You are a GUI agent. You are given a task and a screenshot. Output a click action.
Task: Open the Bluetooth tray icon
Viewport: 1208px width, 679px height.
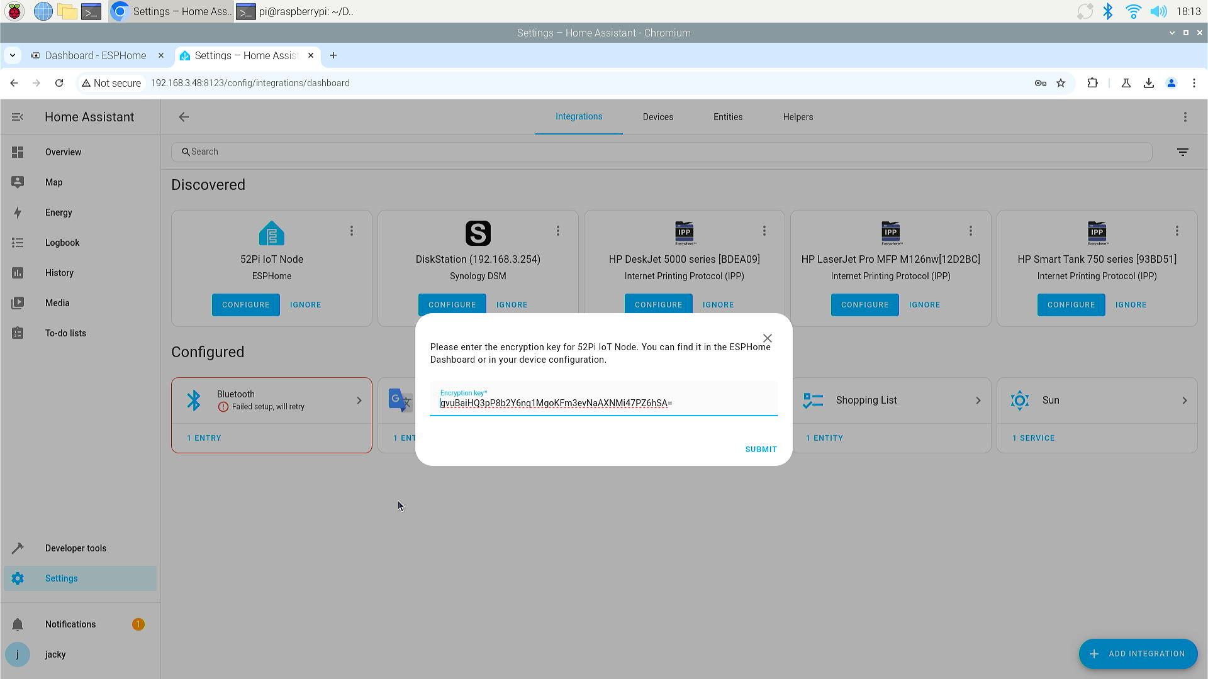[x=1108, y=11]
